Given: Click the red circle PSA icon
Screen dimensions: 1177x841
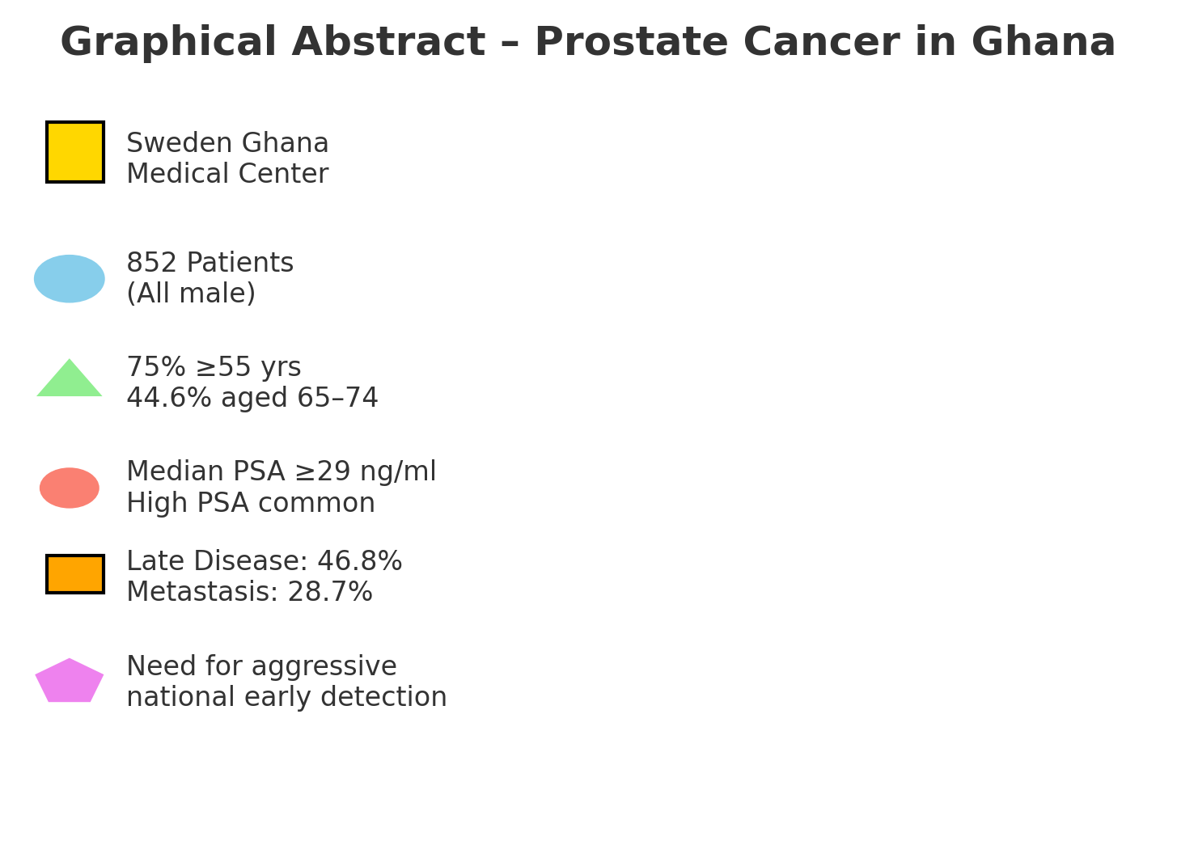Looking at the screenshot, I should 70,488.
